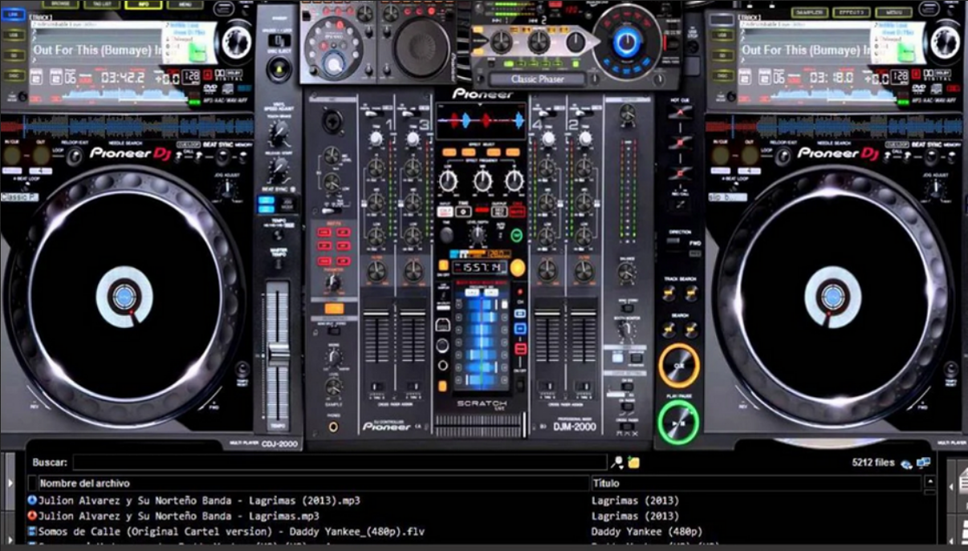Click the right deck loop OUT button

(750, 155)
